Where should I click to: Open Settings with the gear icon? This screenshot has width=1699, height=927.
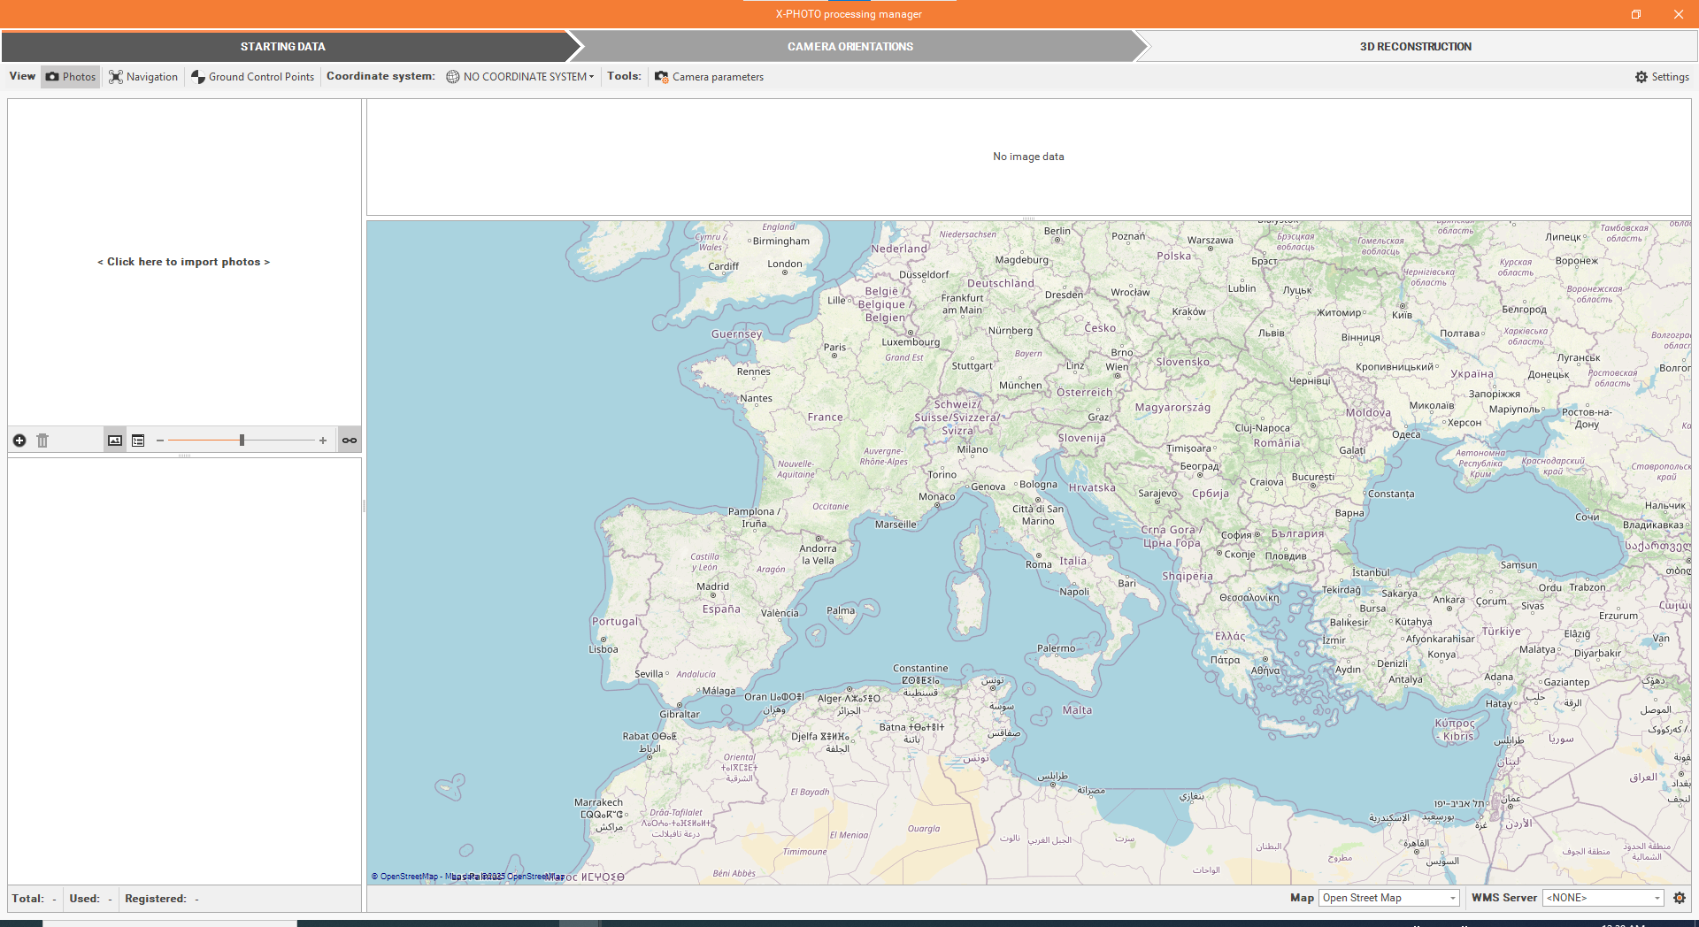pos(1662,77)
